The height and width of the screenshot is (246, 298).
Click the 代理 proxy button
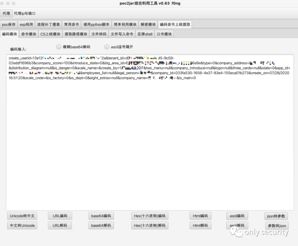(x=6, y=13)
